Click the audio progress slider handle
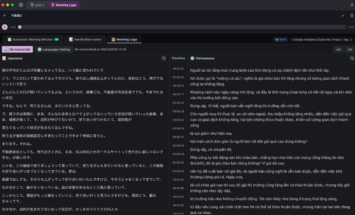The width and height of the screenshot is (355, 215). [x=20, y=27]
